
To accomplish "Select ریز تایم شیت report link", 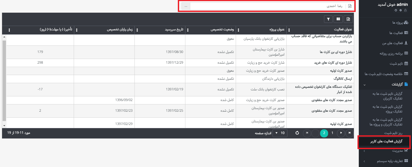I will (393, 133).
